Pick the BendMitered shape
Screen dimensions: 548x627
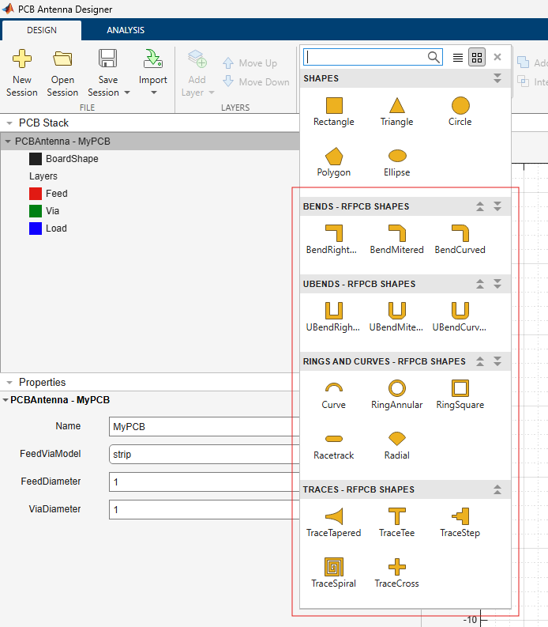pyautogui.click(x=396, y=240)
